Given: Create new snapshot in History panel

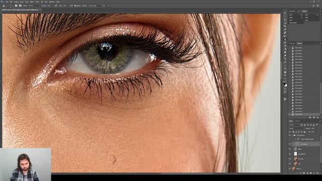Looking at the screenshot, I should (314, 117).
